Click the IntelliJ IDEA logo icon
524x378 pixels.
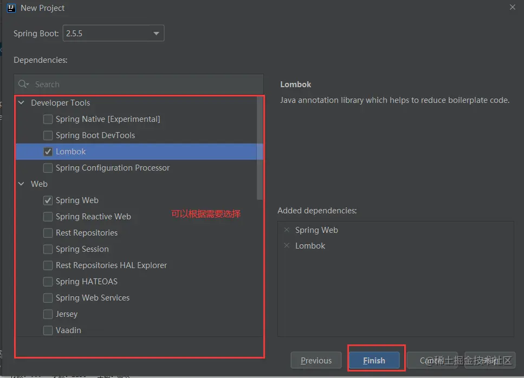point(11,8)
